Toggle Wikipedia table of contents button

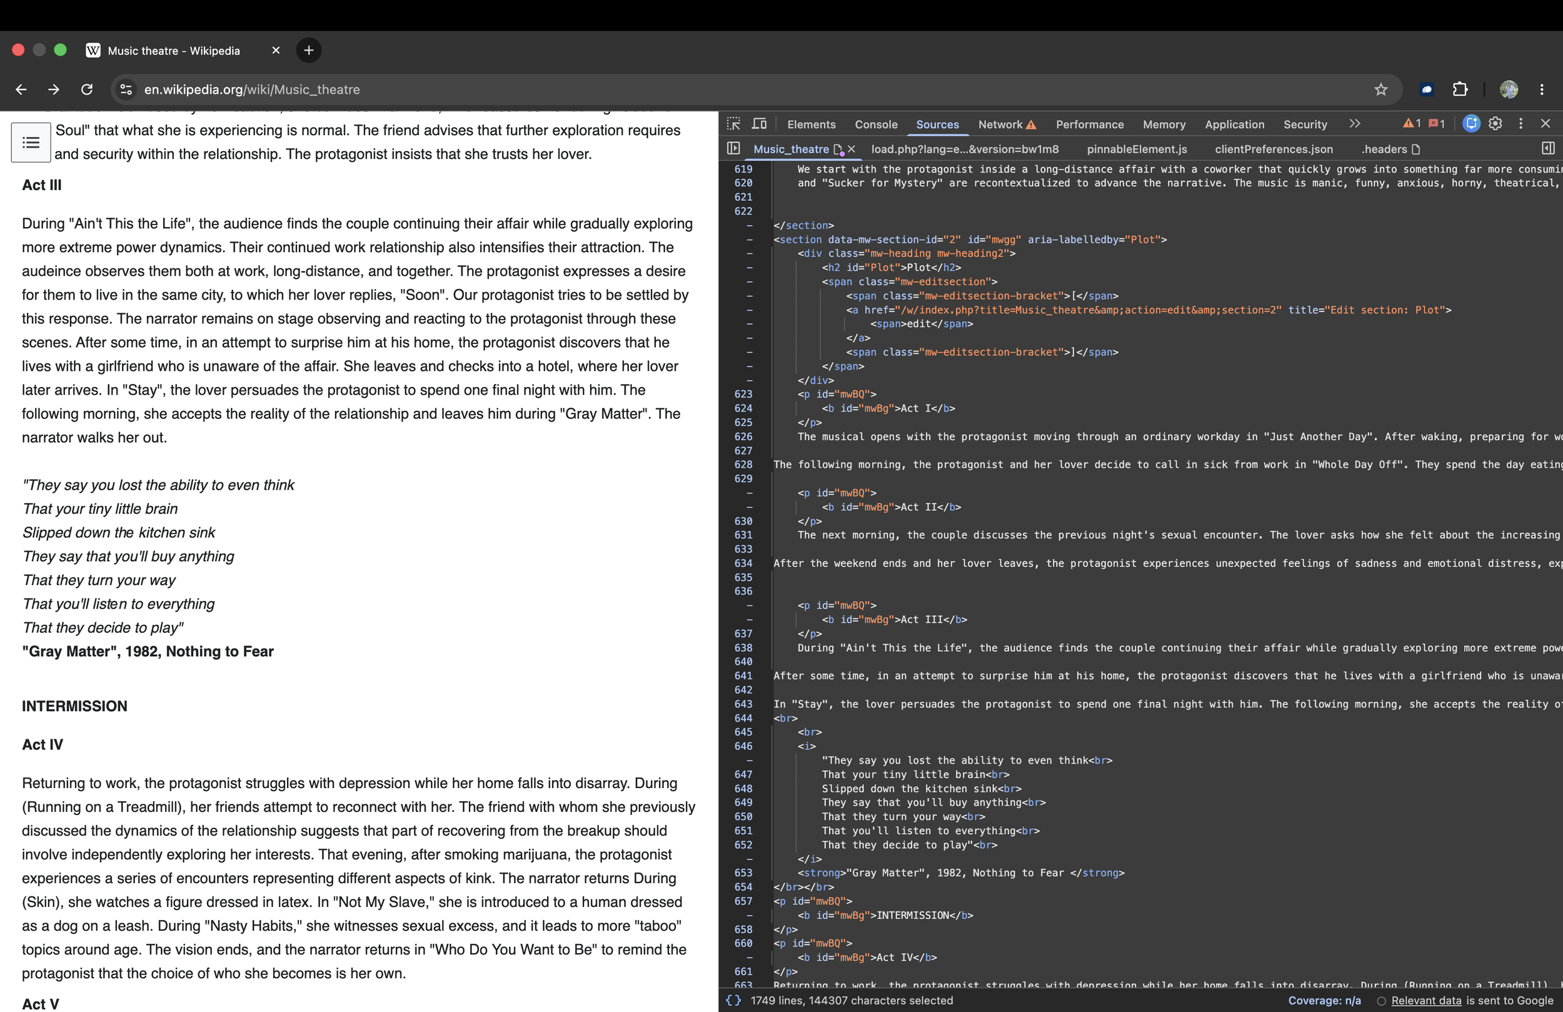tap(31, 143)
